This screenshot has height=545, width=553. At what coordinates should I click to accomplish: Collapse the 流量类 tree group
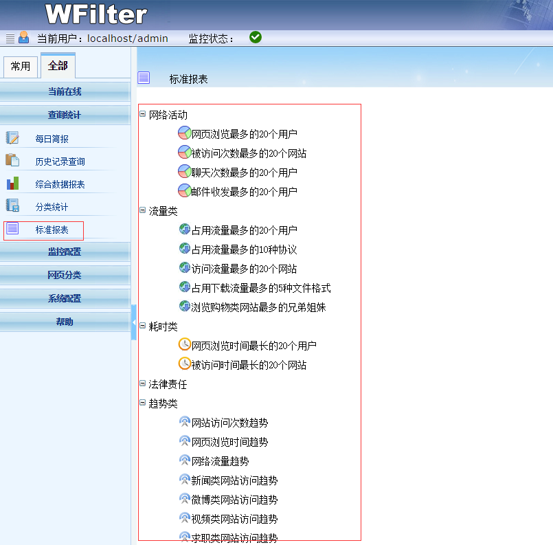[142, 210]
